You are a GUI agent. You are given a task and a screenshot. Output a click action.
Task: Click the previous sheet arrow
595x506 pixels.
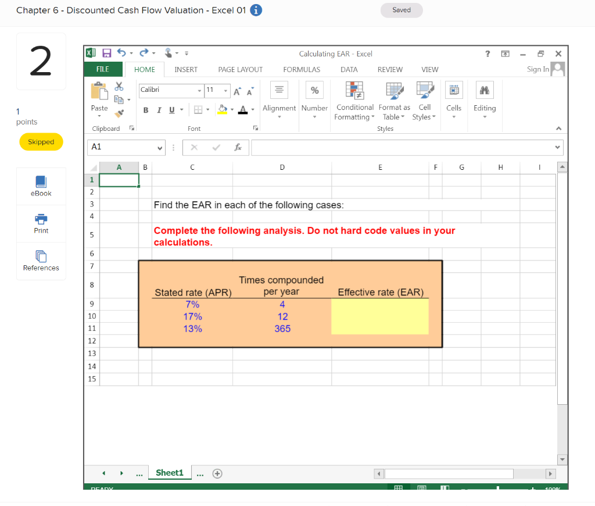[103, 473]
